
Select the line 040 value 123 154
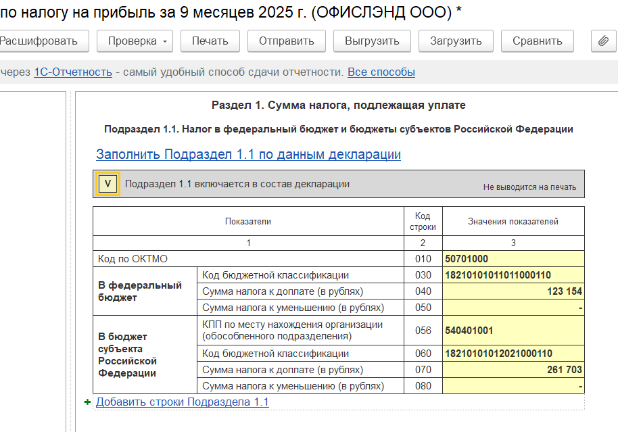pos(513,291)
